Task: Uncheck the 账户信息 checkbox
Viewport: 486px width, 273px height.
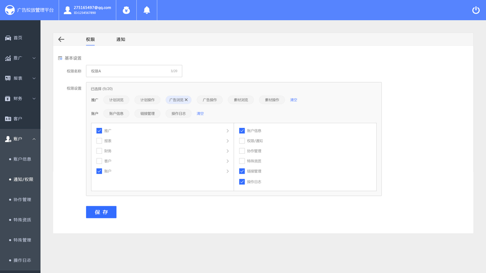Action: (x=242, y=131)
